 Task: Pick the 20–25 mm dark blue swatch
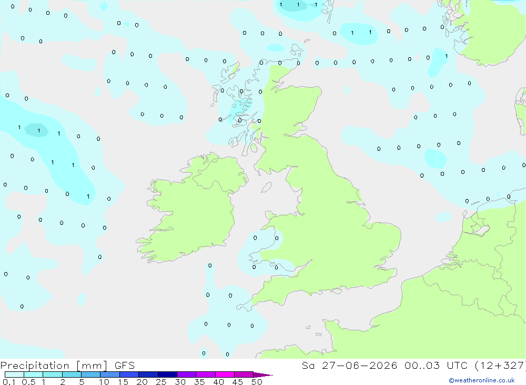pos(148,374)
